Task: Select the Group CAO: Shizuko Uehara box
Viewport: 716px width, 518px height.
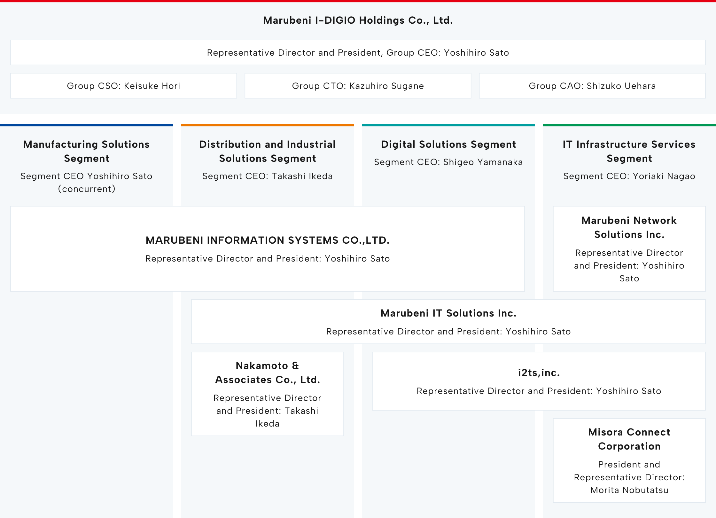Action: click(592, 85)
